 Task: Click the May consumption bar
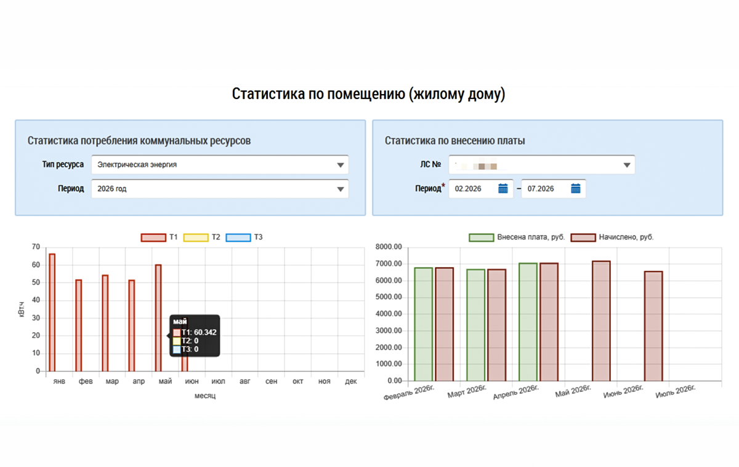[x=158, y=318]
